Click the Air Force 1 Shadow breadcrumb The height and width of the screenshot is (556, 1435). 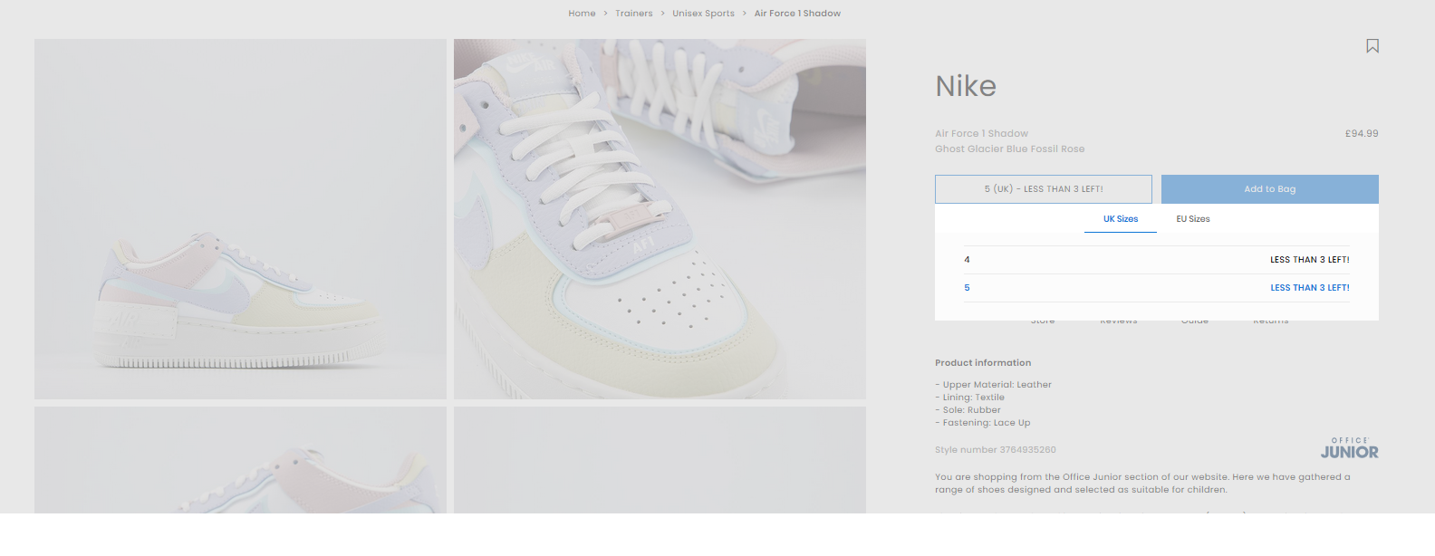(797, 14)
